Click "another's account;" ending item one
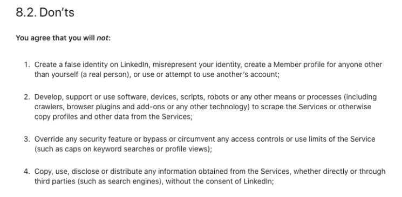Screen dimensions: 402x197 coord(248,74)
